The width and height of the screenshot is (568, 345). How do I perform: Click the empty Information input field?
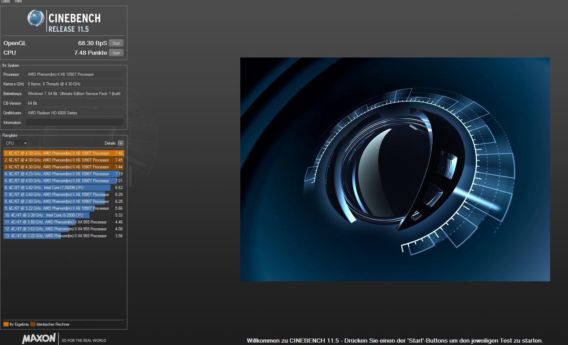click(x=75, y=123)
